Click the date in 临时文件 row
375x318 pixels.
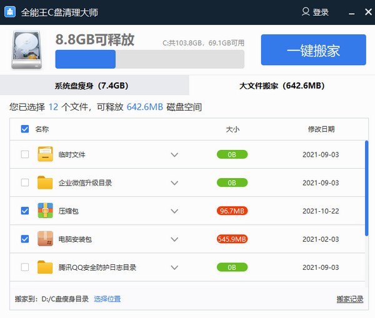[321, 155]
